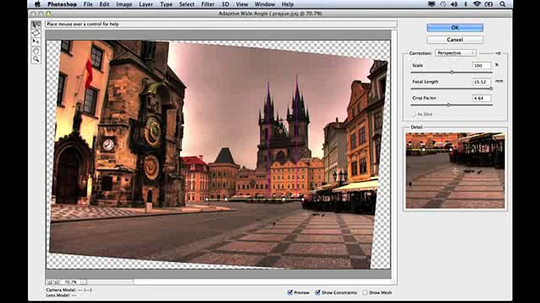Click the Wi-Fi status icon
This screenshot has width=540, height=303.
click(x=477, y=4)
